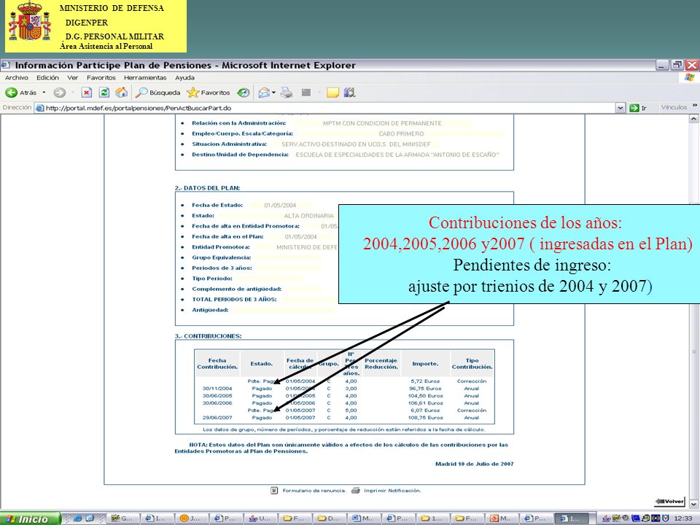Click the page icon in address bar
The image size is (700, 525).
(x=39, y=108)
